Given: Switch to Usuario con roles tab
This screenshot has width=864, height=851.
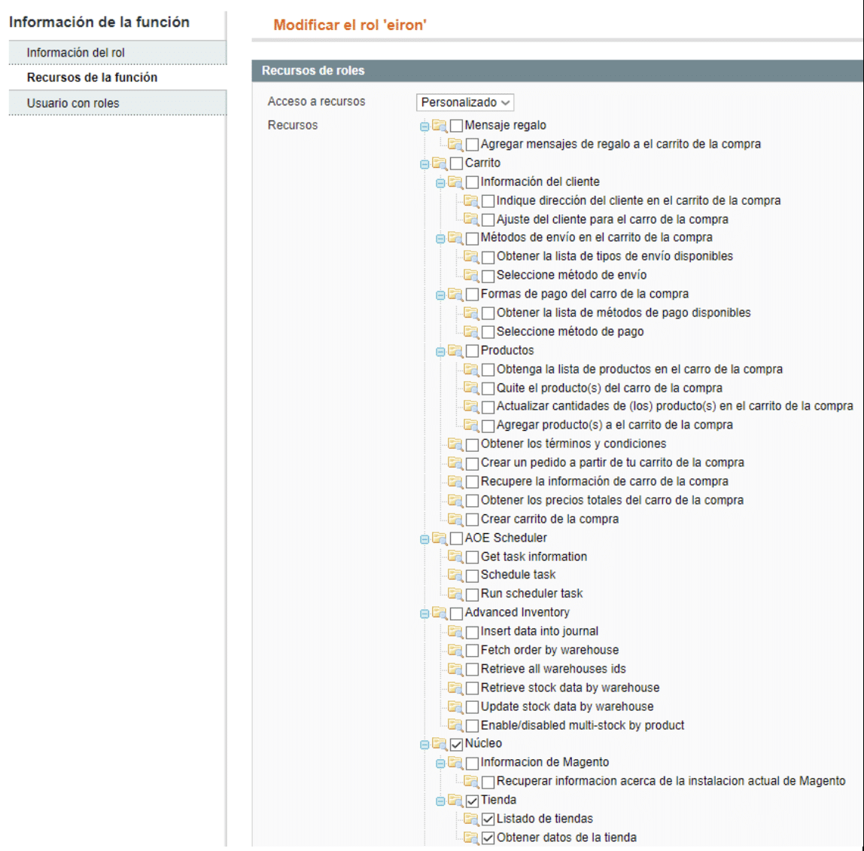Looking at the screenshot, I should 73,103.
